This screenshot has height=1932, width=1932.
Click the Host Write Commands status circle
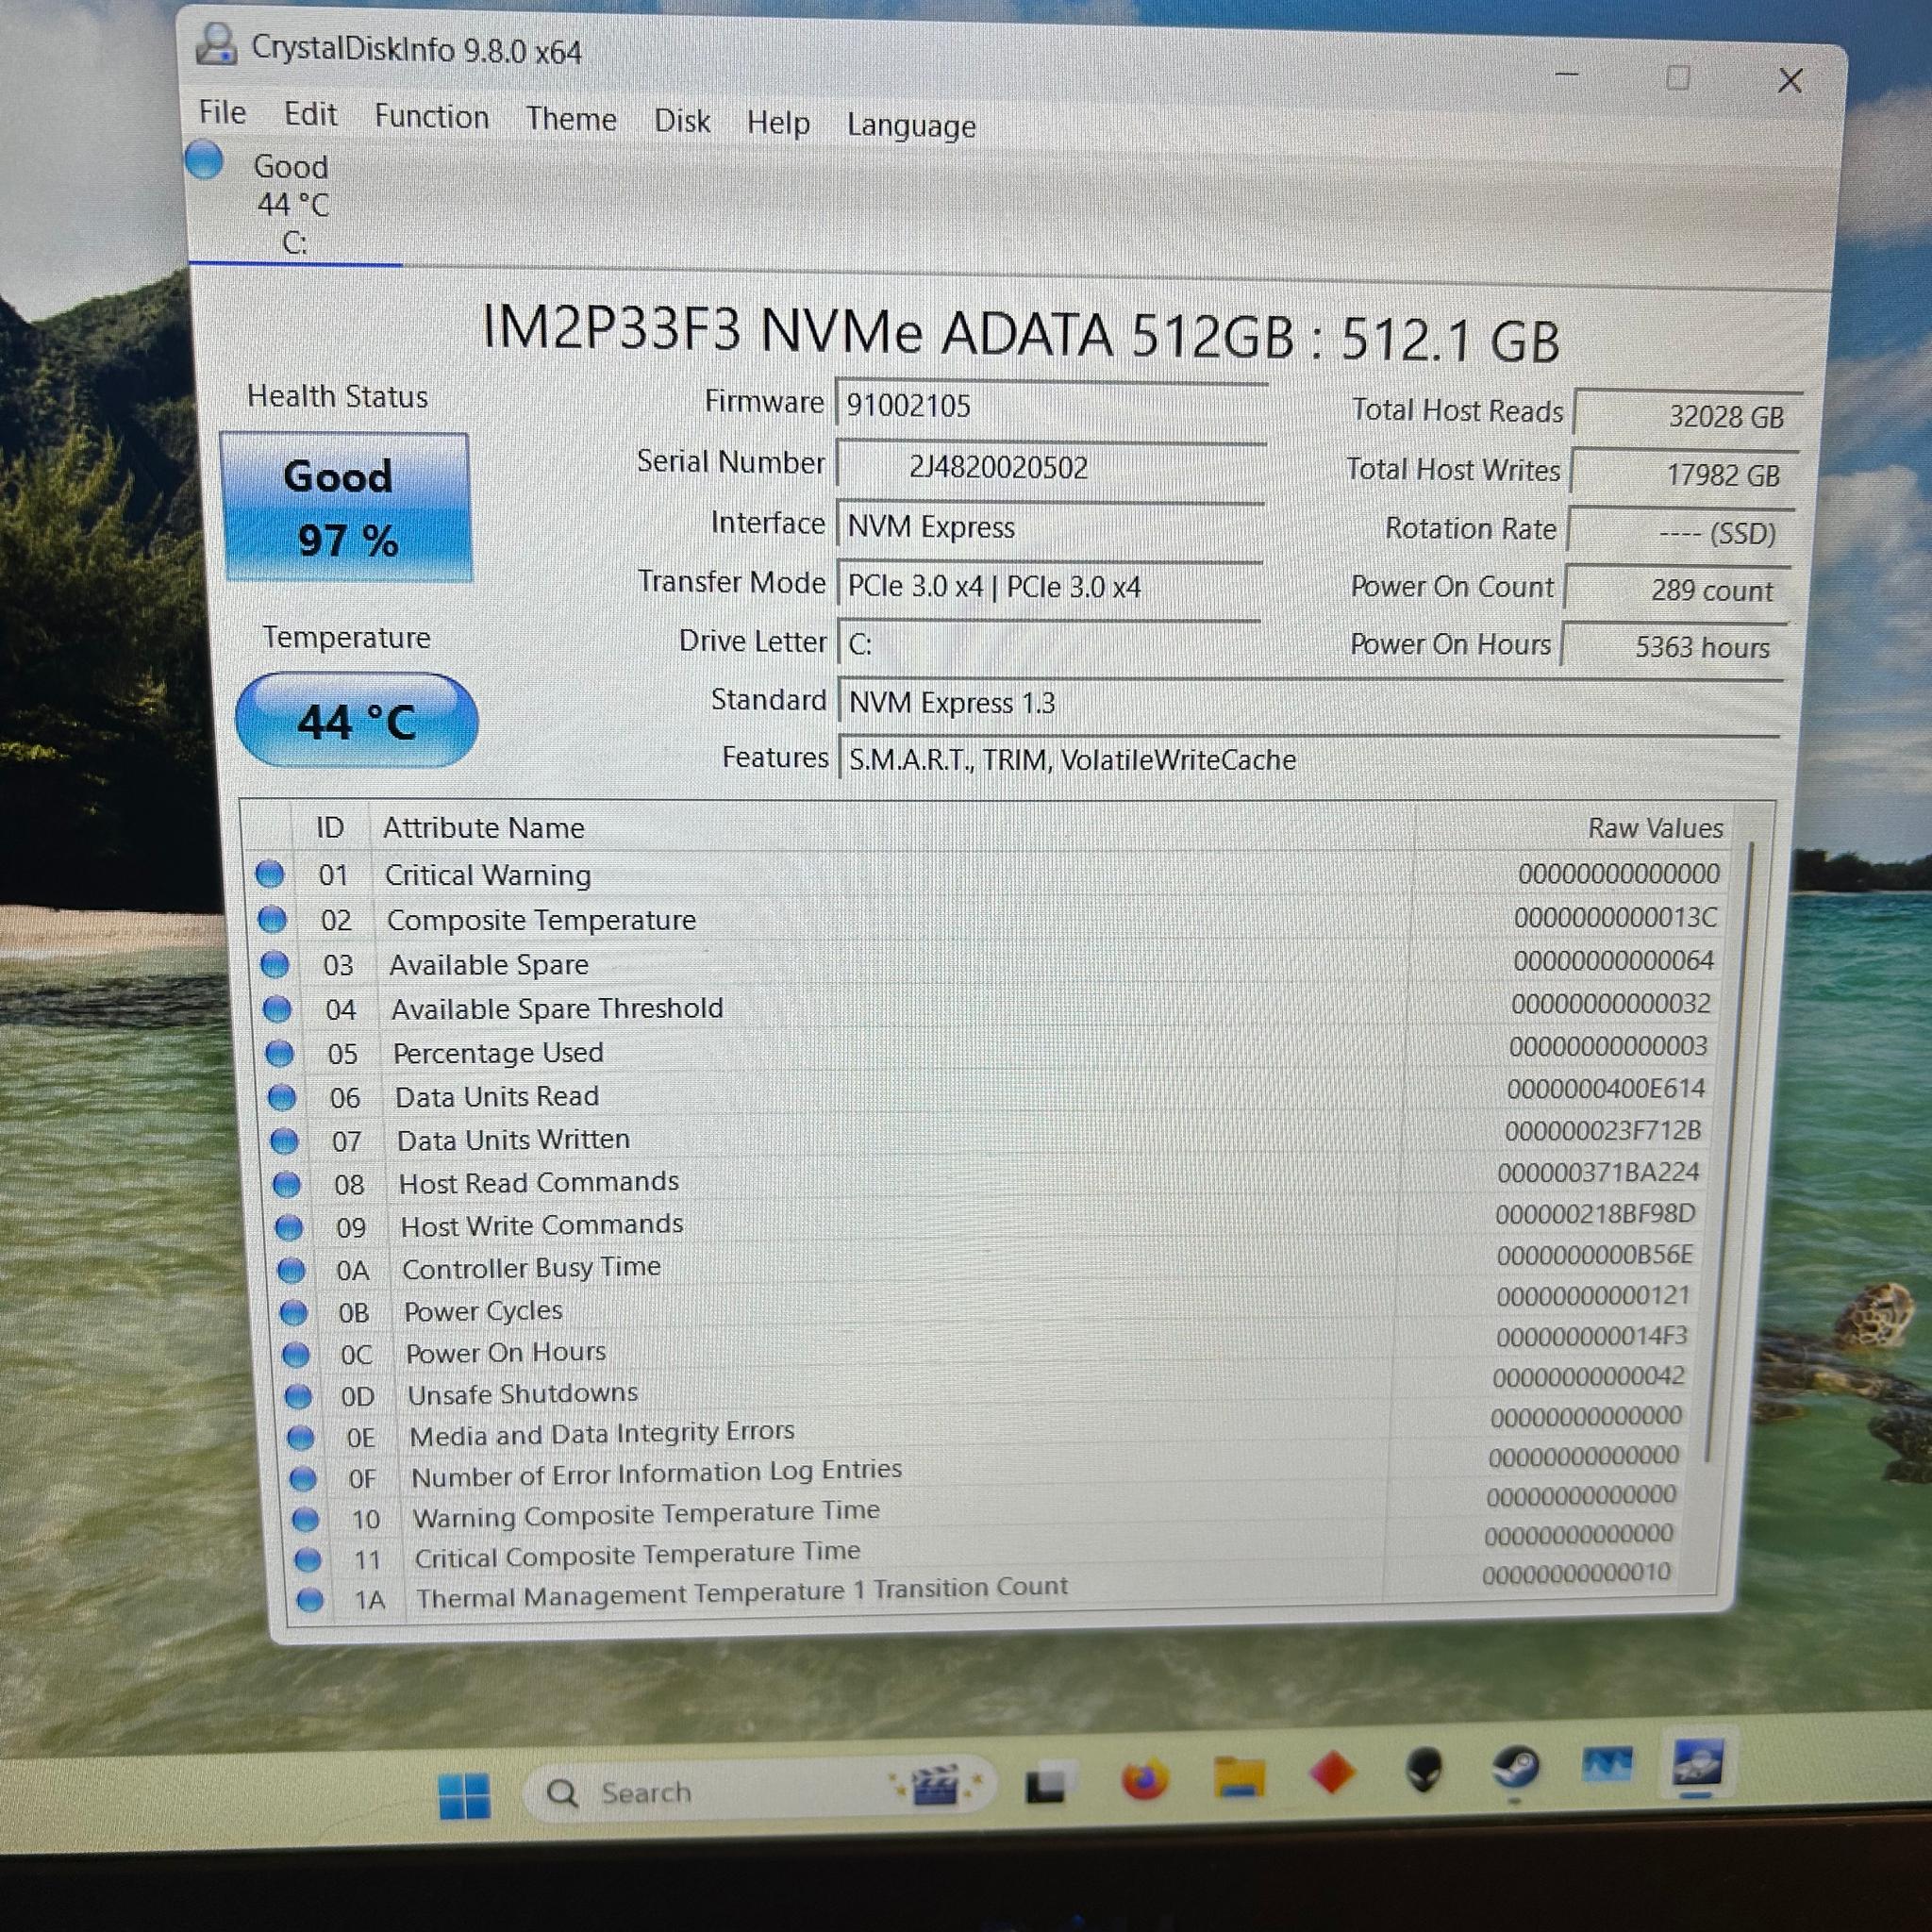click(x=289, y=1227)
